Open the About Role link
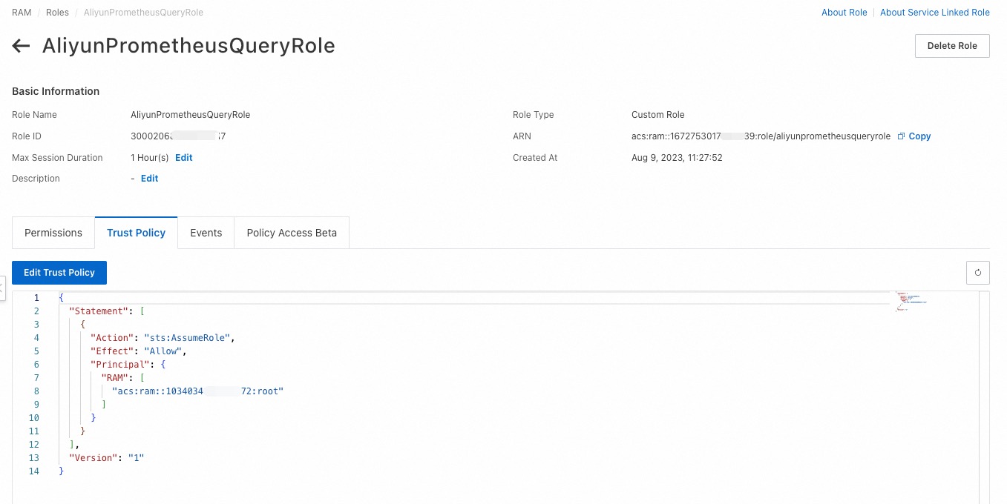This screenshot has height=504, width=1007. (844, 13)
